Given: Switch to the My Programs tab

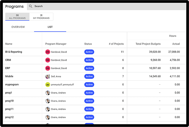Looking at the screenshot, I should tap(41, 17).
